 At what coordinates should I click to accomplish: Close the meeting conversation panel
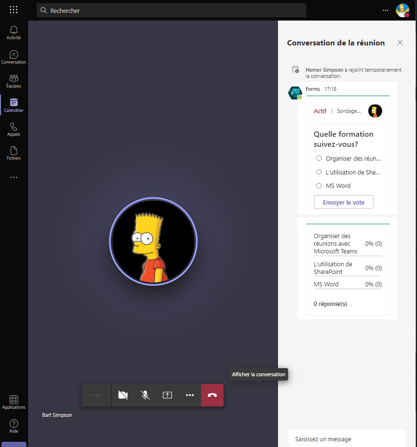pyautogui.click(x=400, y=43)
